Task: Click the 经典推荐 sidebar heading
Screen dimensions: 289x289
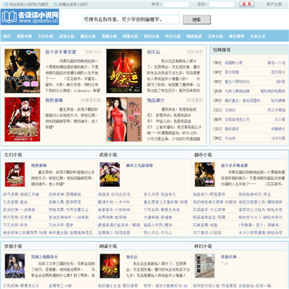Action: (x=222, y=50)
